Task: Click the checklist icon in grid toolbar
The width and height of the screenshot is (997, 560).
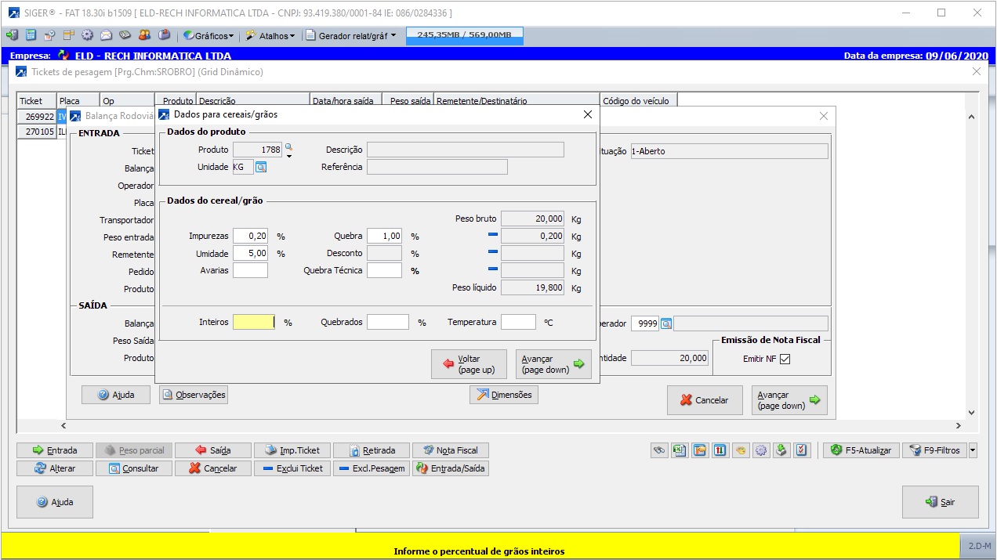Action: point(801,450)
